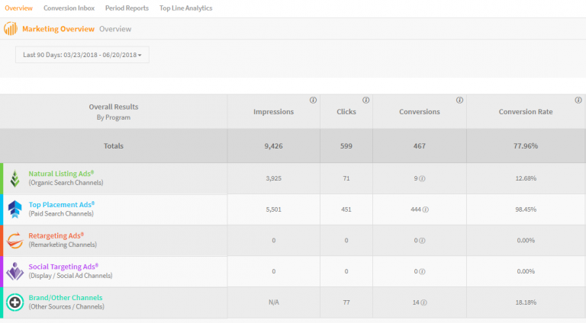
Task: Click info icon above Impressions column
Action: pos(313,101)
